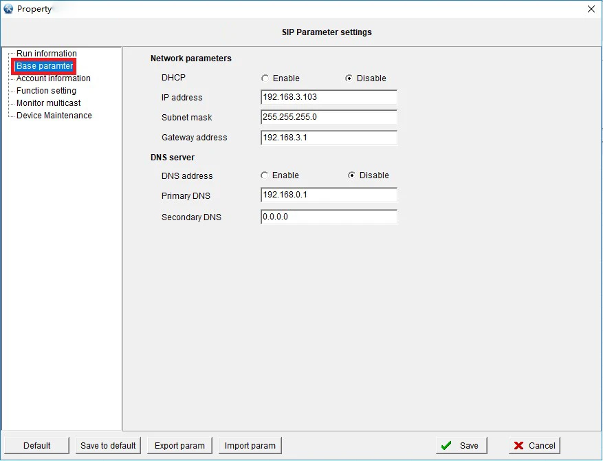Open Account information settings

(x=52, y=78)
